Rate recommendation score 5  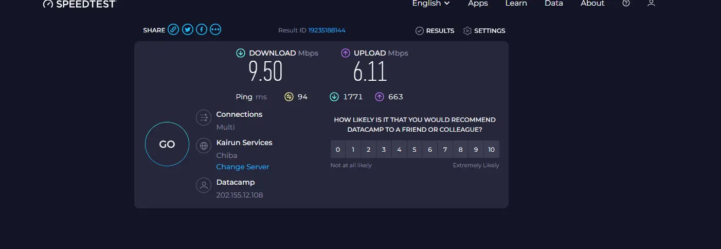[414, 150]
